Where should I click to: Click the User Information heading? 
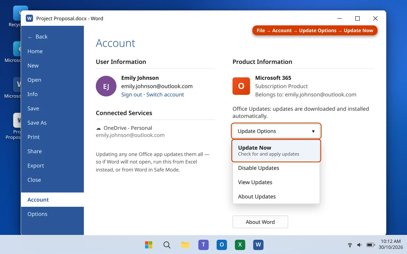(121, 62)
